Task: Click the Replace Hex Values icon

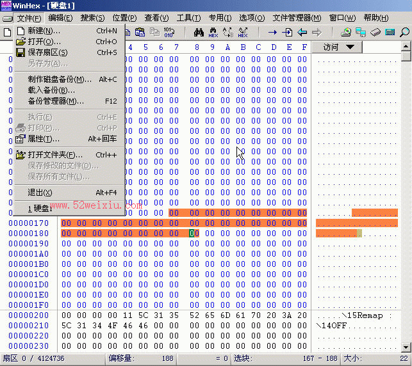Action: point(243,32)
